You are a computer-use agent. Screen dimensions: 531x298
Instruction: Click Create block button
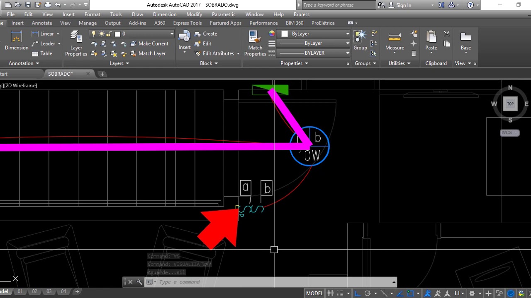[206, 34]
